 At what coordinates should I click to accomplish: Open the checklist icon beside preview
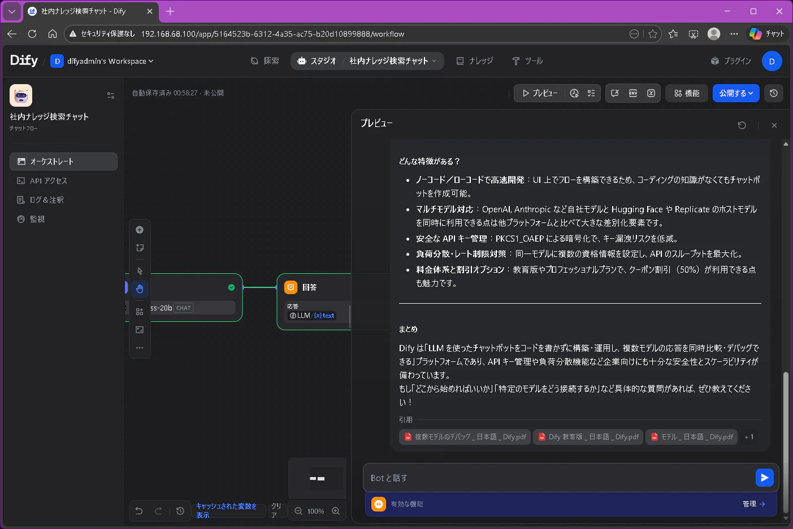coord(591,93)
